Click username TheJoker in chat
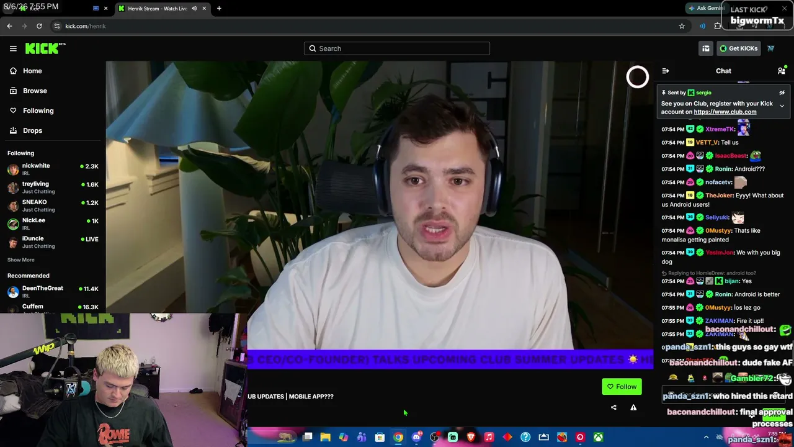Viewport: 794px width, 447px height. click(719, 196)
